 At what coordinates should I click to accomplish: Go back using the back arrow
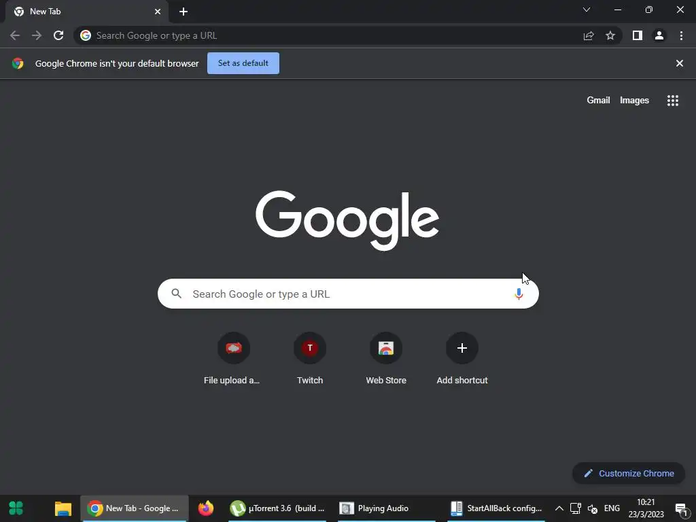pyautogui.click(x=15, y=35)
